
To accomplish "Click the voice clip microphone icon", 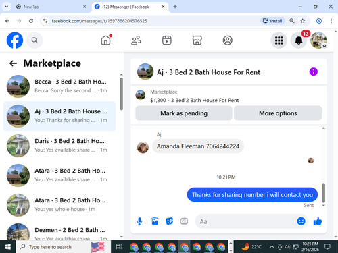I will [139, 221].
